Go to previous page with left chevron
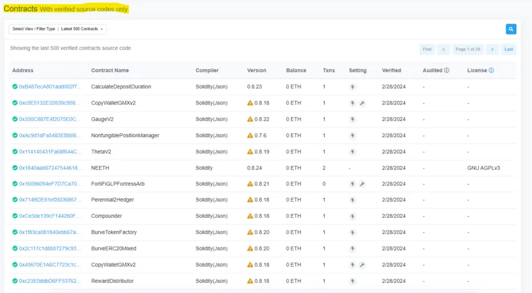This screenshot has height=293, width=532. pos(444,49)
